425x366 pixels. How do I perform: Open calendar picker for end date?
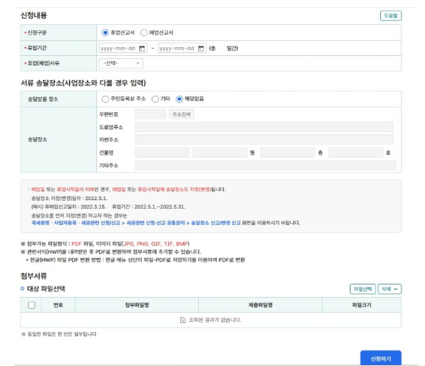click(x=201, y=48)
